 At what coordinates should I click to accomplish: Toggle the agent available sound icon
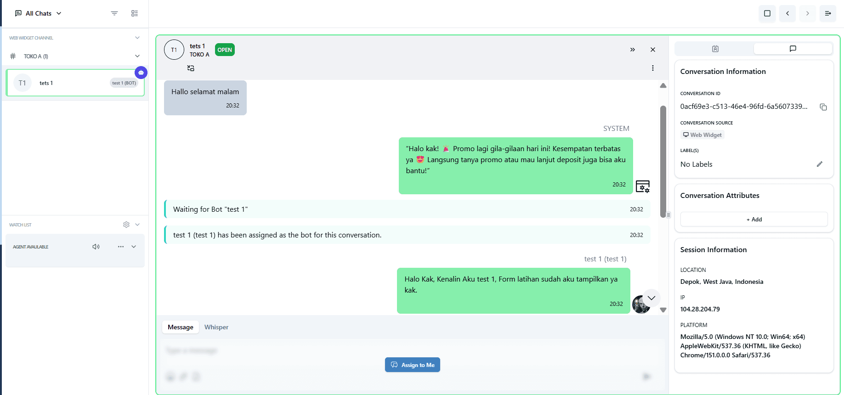pyautogui.click(x=96, y=247)
